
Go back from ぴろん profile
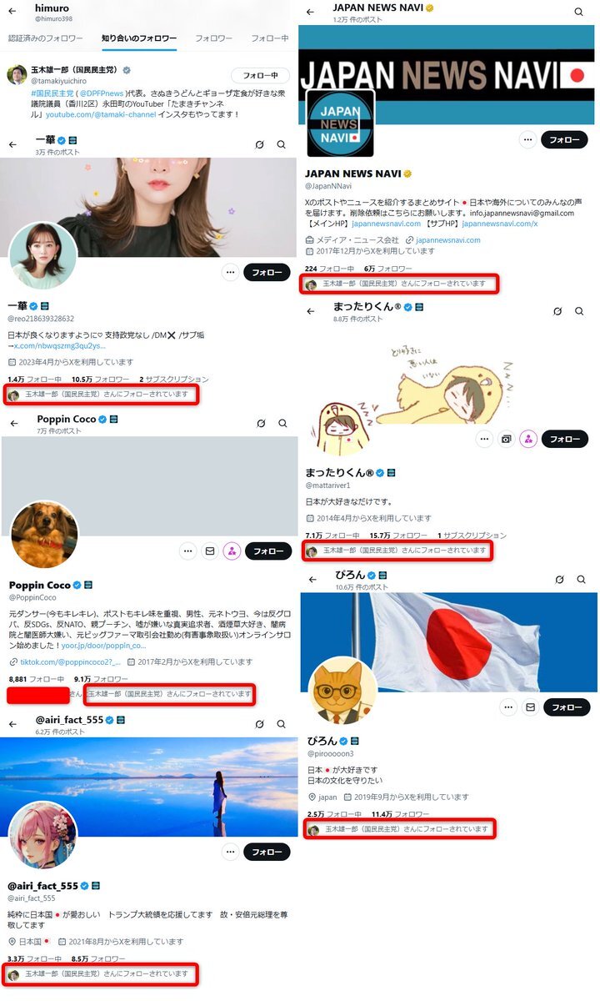point(312,579)
